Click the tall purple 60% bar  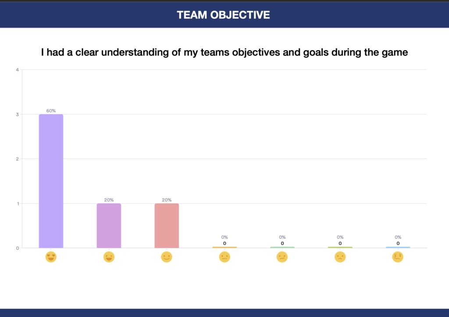pos(51,181)
